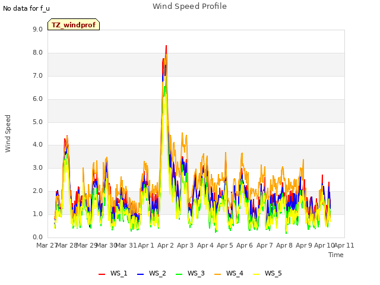The image size is (380, 285).
Task: Click the Apr 2 wind speed peak
Action: [166, 46]
